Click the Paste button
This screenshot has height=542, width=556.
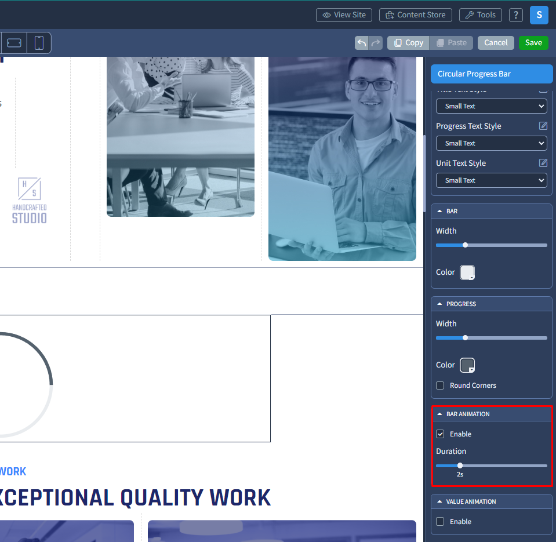(x=451, y=43)
